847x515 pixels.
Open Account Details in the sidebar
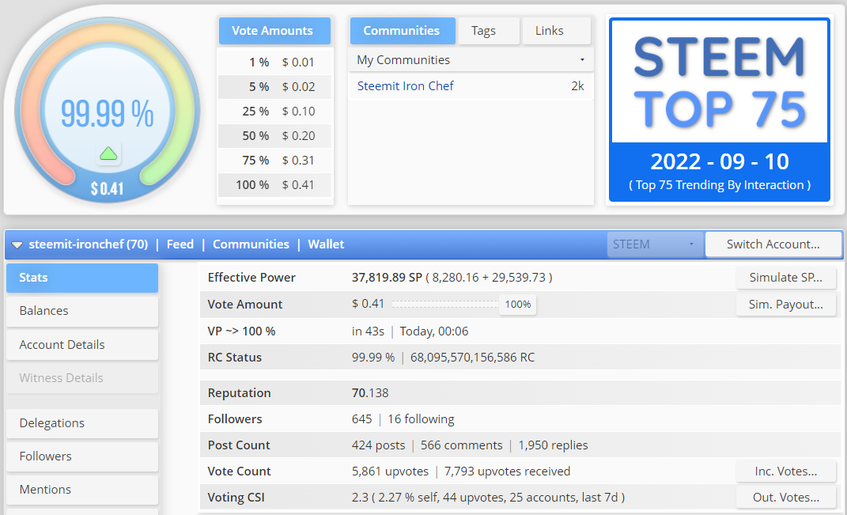(x=82, y=345)
